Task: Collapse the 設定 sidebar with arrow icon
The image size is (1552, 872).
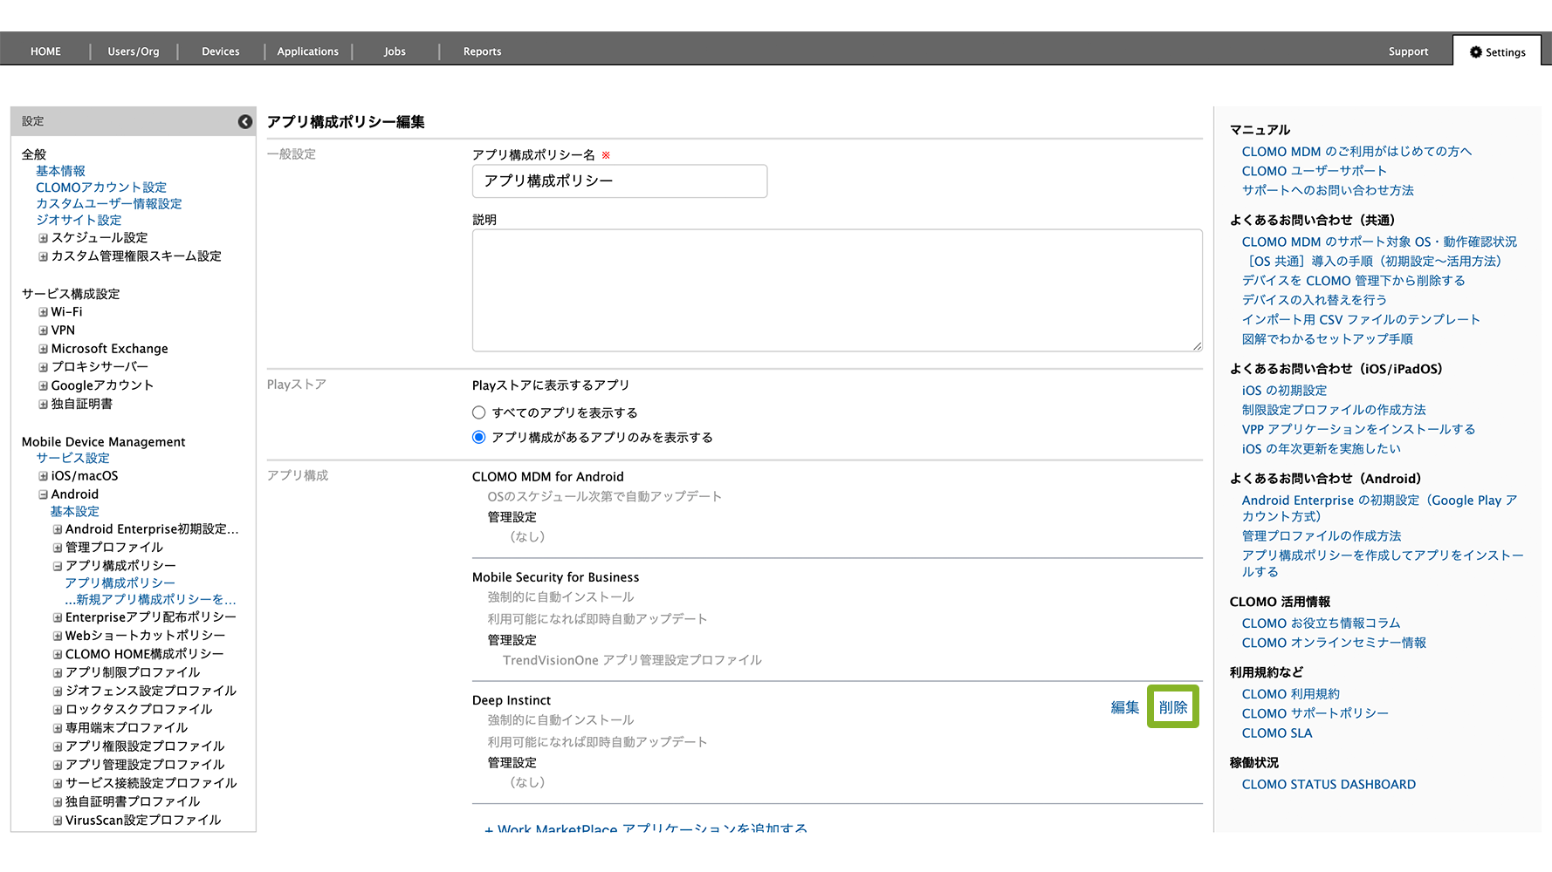Action: tap(245, 122)
